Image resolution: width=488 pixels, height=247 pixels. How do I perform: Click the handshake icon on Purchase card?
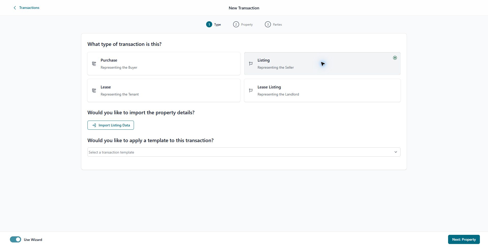click(94, 64)
